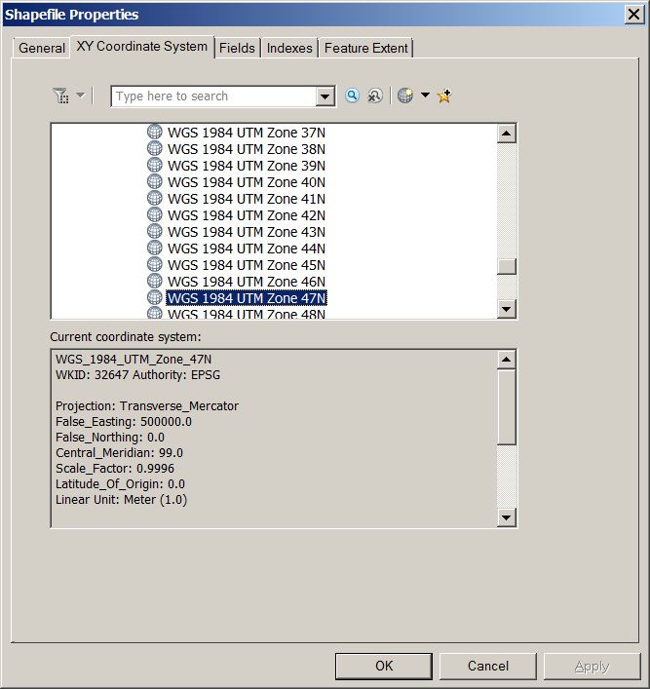Click the coordinate list scroll down arrow
This screenshot has width=650, height=689.
click(x=507, y=309)
